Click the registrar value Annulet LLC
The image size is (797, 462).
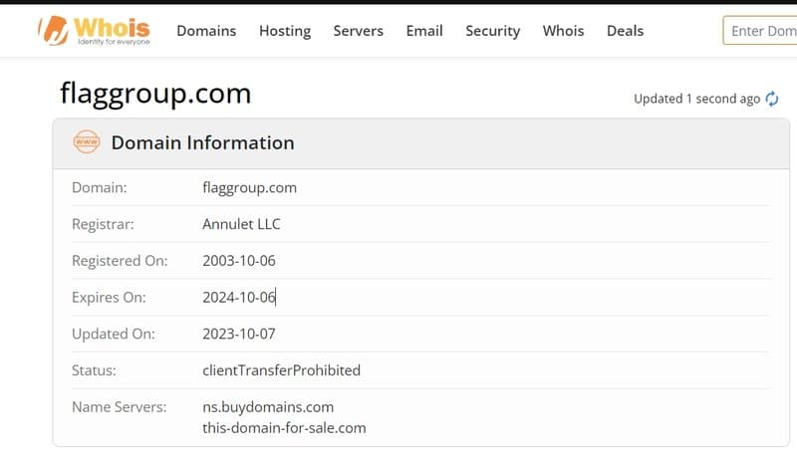point(241,224)
